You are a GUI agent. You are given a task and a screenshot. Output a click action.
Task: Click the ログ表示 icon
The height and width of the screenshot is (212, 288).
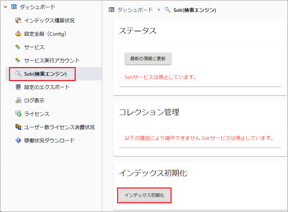pos(18,101)
